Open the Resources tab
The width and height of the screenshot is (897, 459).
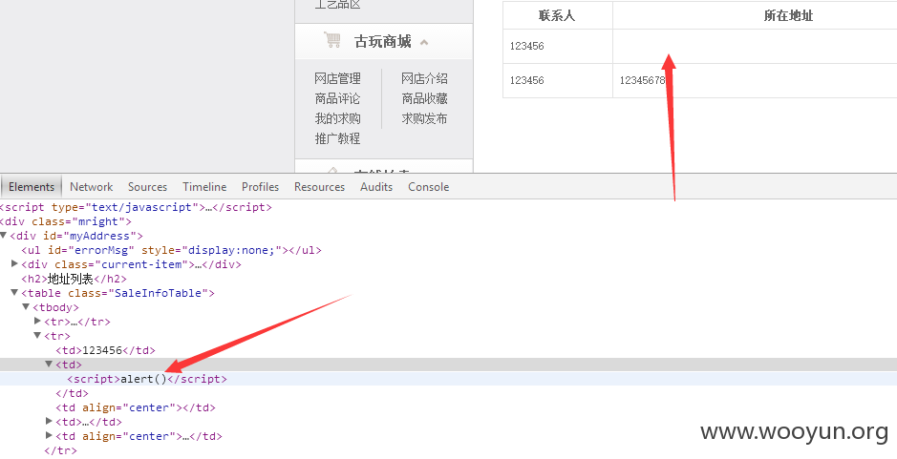pyautogui.click(x=319, y=187)
